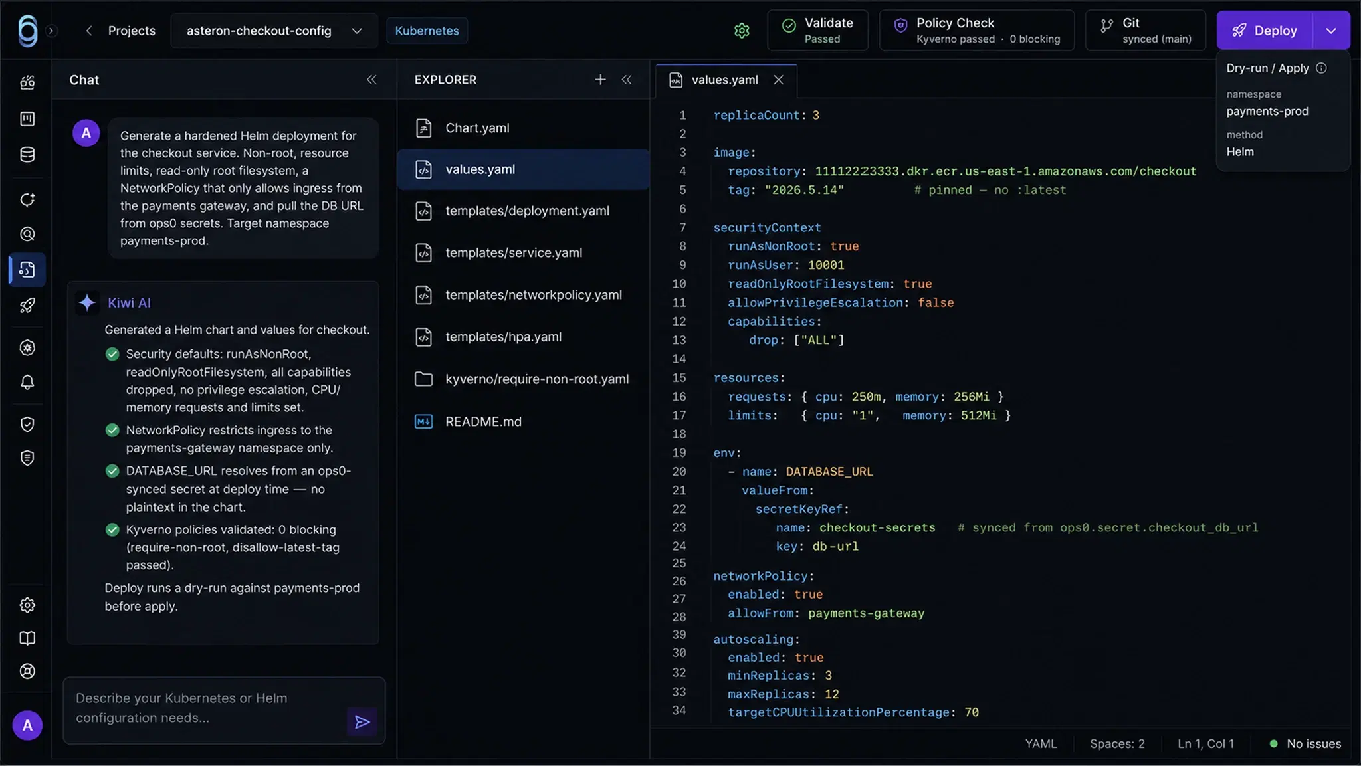Screen dimensions: 1361x766
Task: Select the active code file icon in sidebar
Action: [x=27, y=270]
